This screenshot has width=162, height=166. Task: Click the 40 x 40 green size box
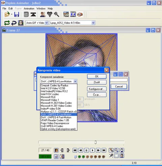[45, 157]
